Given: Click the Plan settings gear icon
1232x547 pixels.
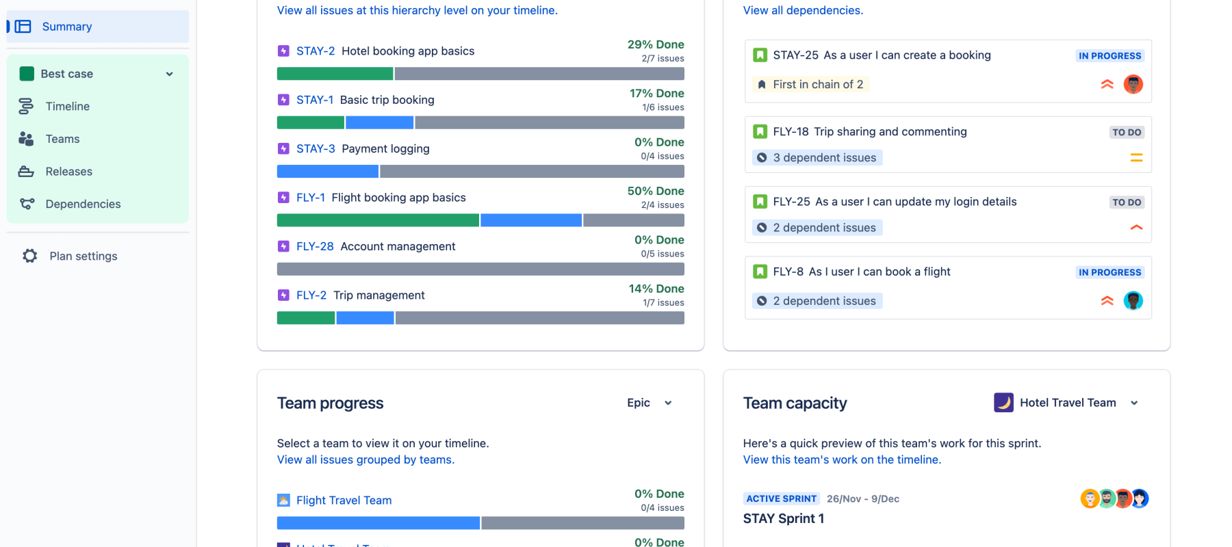Looking at the screenshot, I should pos(30,256).
